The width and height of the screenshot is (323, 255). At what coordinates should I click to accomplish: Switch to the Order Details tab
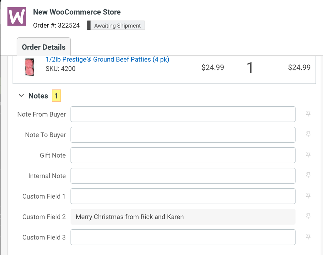44,47
